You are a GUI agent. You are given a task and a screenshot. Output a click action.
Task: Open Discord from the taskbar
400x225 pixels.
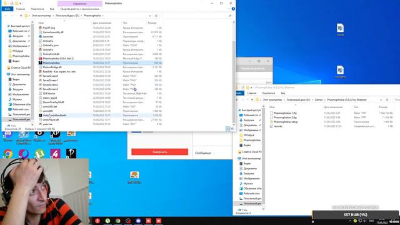pos(138,221)
